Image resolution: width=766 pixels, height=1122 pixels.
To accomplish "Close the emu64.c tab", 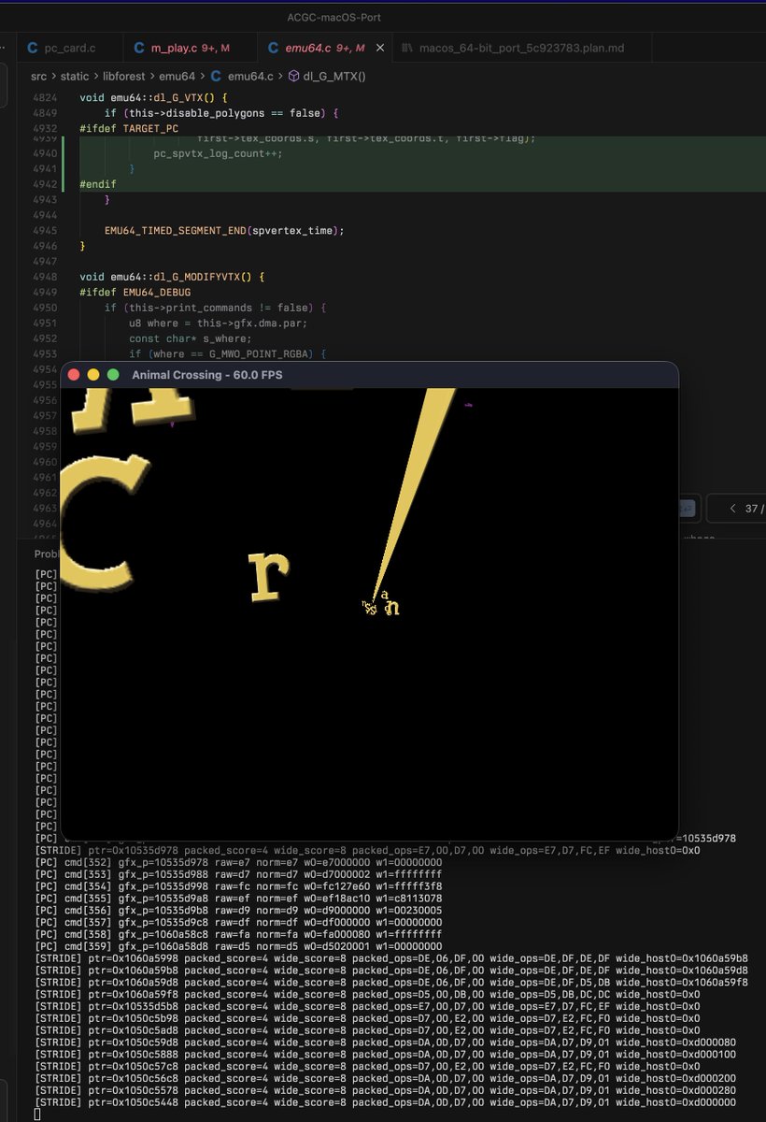I will click(x=381, y=48).
